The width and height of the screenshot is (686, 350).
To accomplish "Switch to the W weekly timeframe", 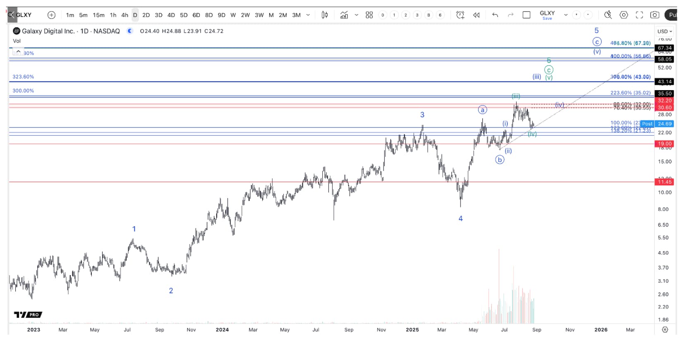I will [x=233, y=15].
